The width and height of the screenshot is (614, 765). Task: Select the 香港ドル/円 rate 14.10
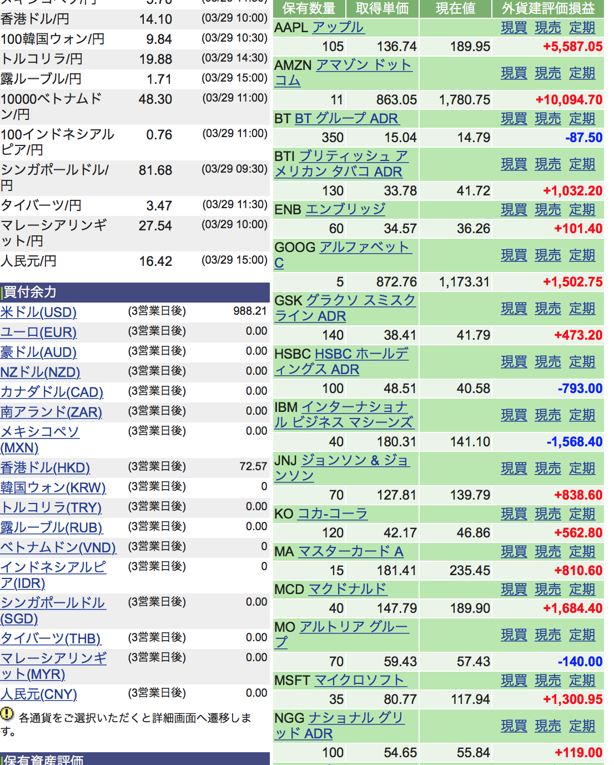pos(155,19)
